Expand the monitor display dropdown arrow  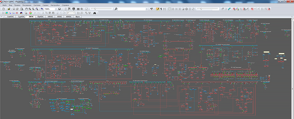pos(62,9)
